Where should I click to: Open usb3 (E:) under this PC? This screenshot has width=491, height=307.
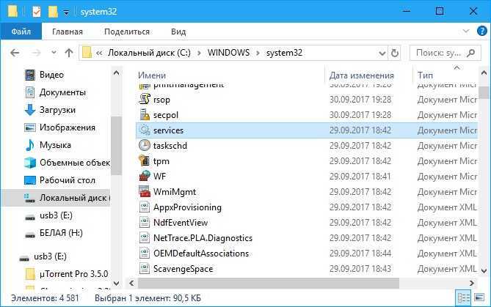click(x=56, y=215)
